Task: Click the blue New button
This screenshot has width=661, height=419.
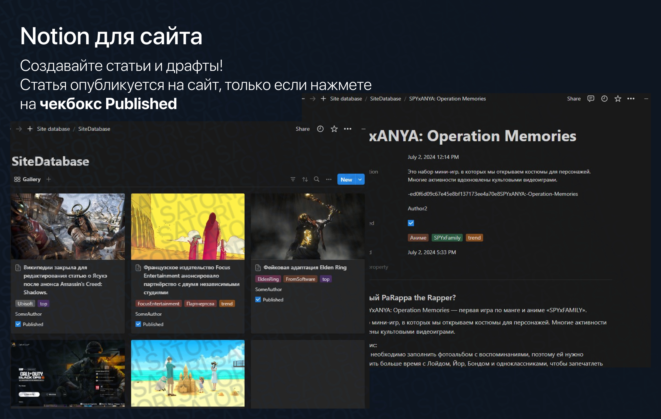Action: point(346,179)
